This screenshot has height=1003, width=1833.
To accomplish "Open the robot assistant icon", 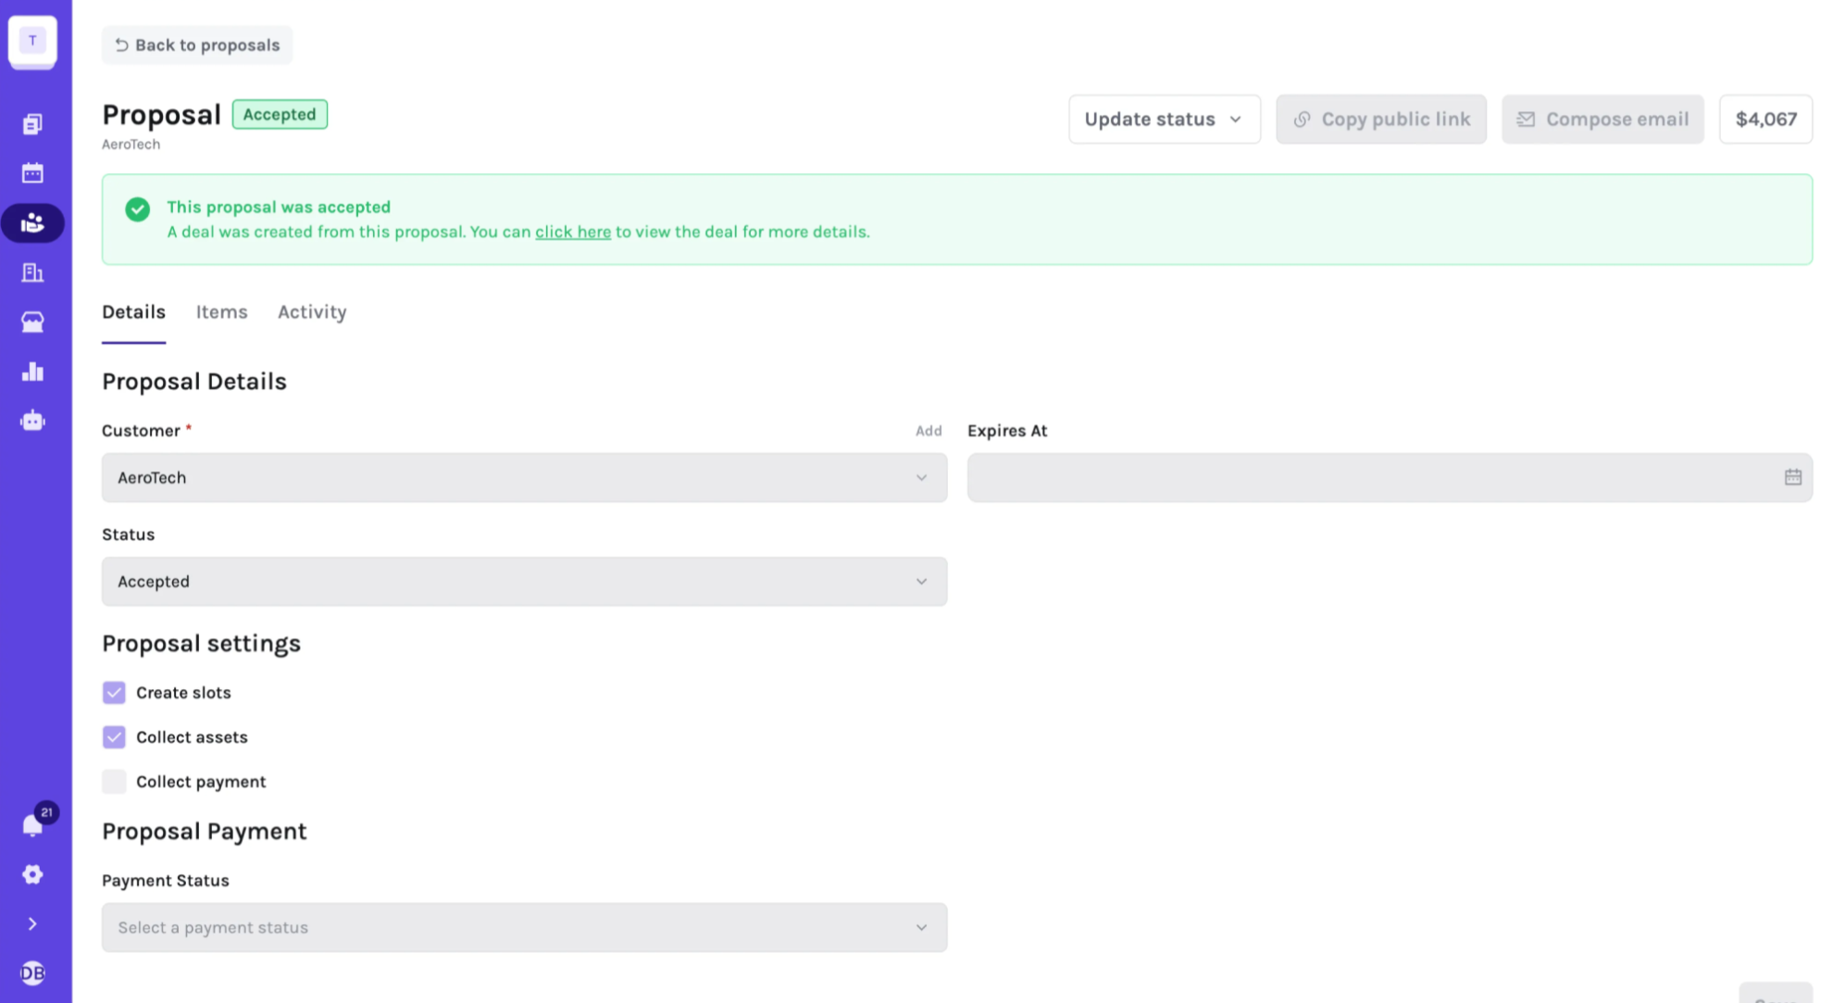I will pos(32,420).
